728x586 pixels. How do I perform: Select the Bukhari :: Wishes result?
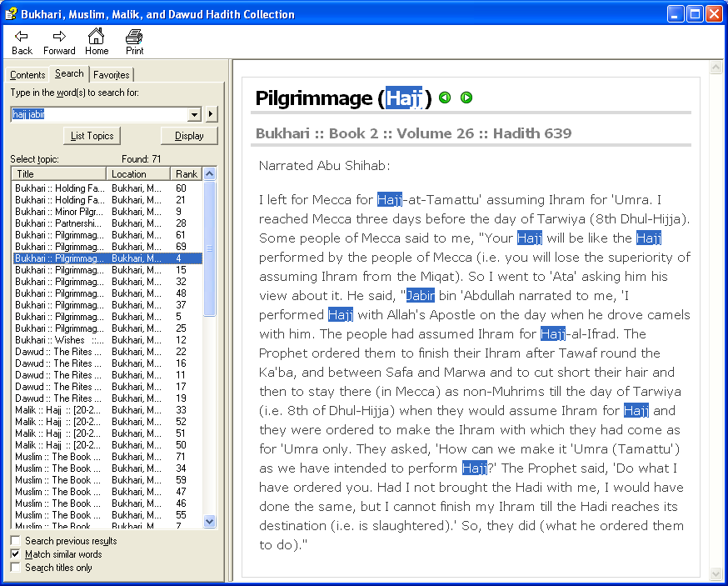(x=107, y=340)
